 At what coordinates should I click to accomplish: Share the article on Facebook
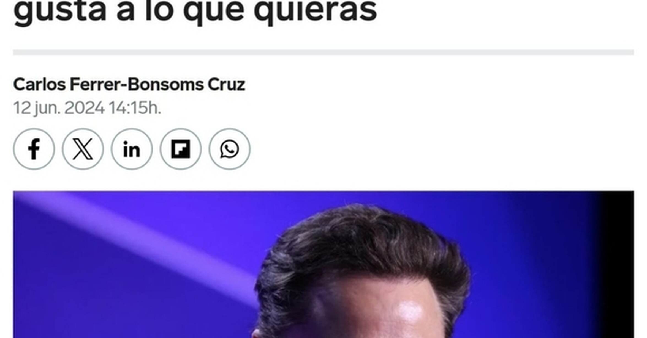[34, 149]
